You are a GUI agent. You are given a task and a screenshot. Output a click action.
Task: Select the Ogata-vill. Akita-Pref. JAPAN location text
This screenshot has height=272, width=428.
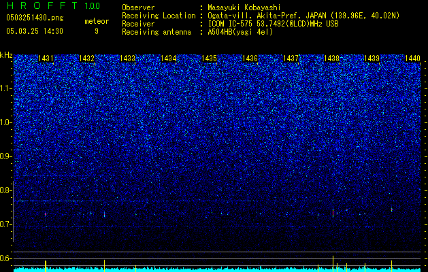pyautogui.click(x=303, y=16)
